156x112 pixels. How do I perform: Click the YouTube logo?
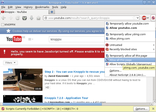[x=14, y=39]
